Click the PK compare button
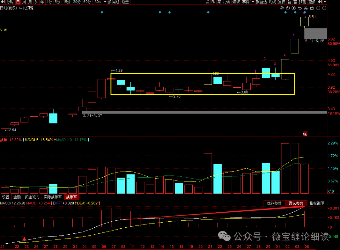340x250 pixels. [x=213, y=2]
